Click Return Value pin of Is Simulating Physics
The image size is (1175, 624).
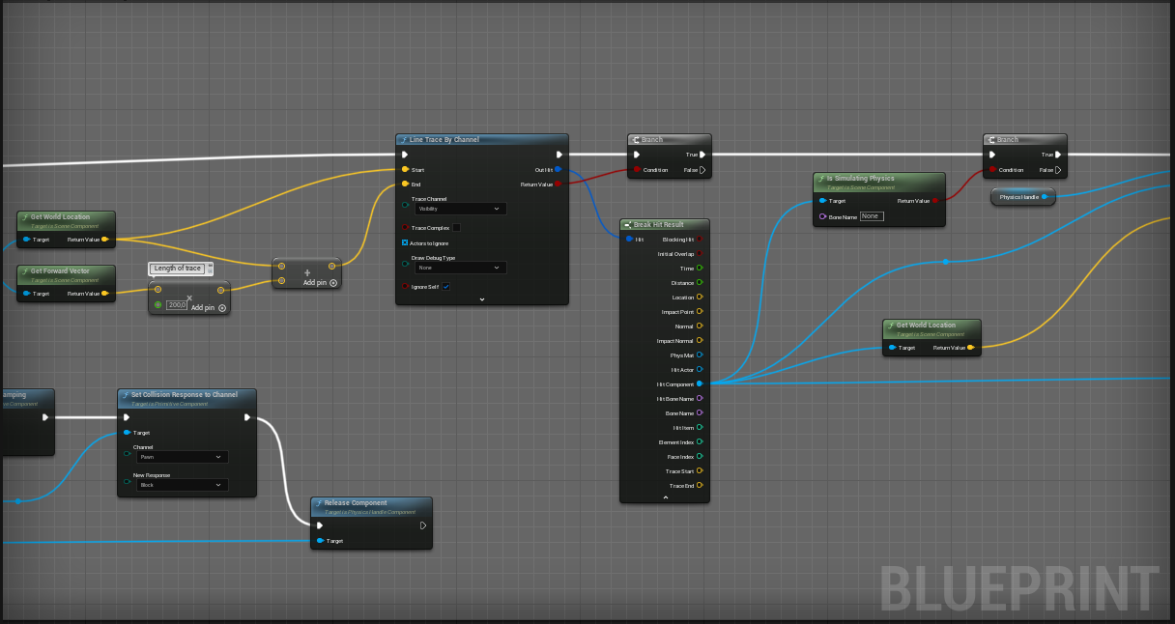coord(935,201)
